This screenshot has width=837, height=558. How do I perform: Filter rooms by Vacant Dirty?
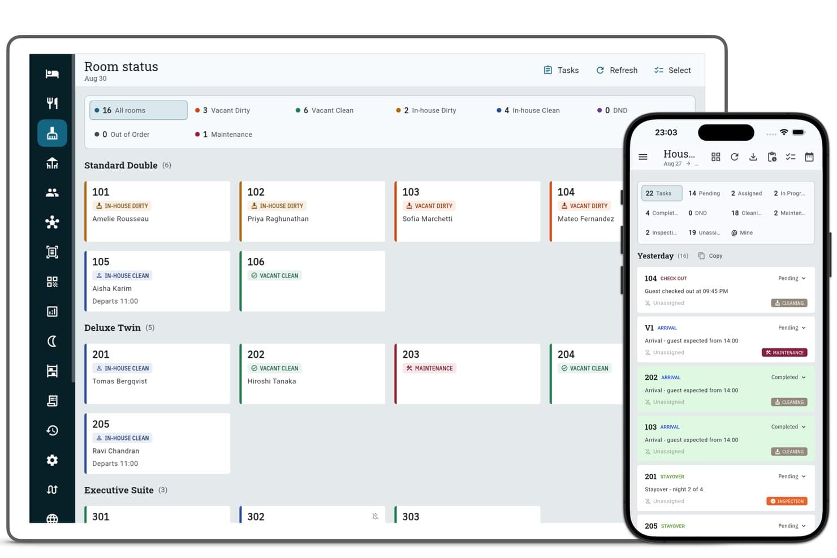coord(223,110)
